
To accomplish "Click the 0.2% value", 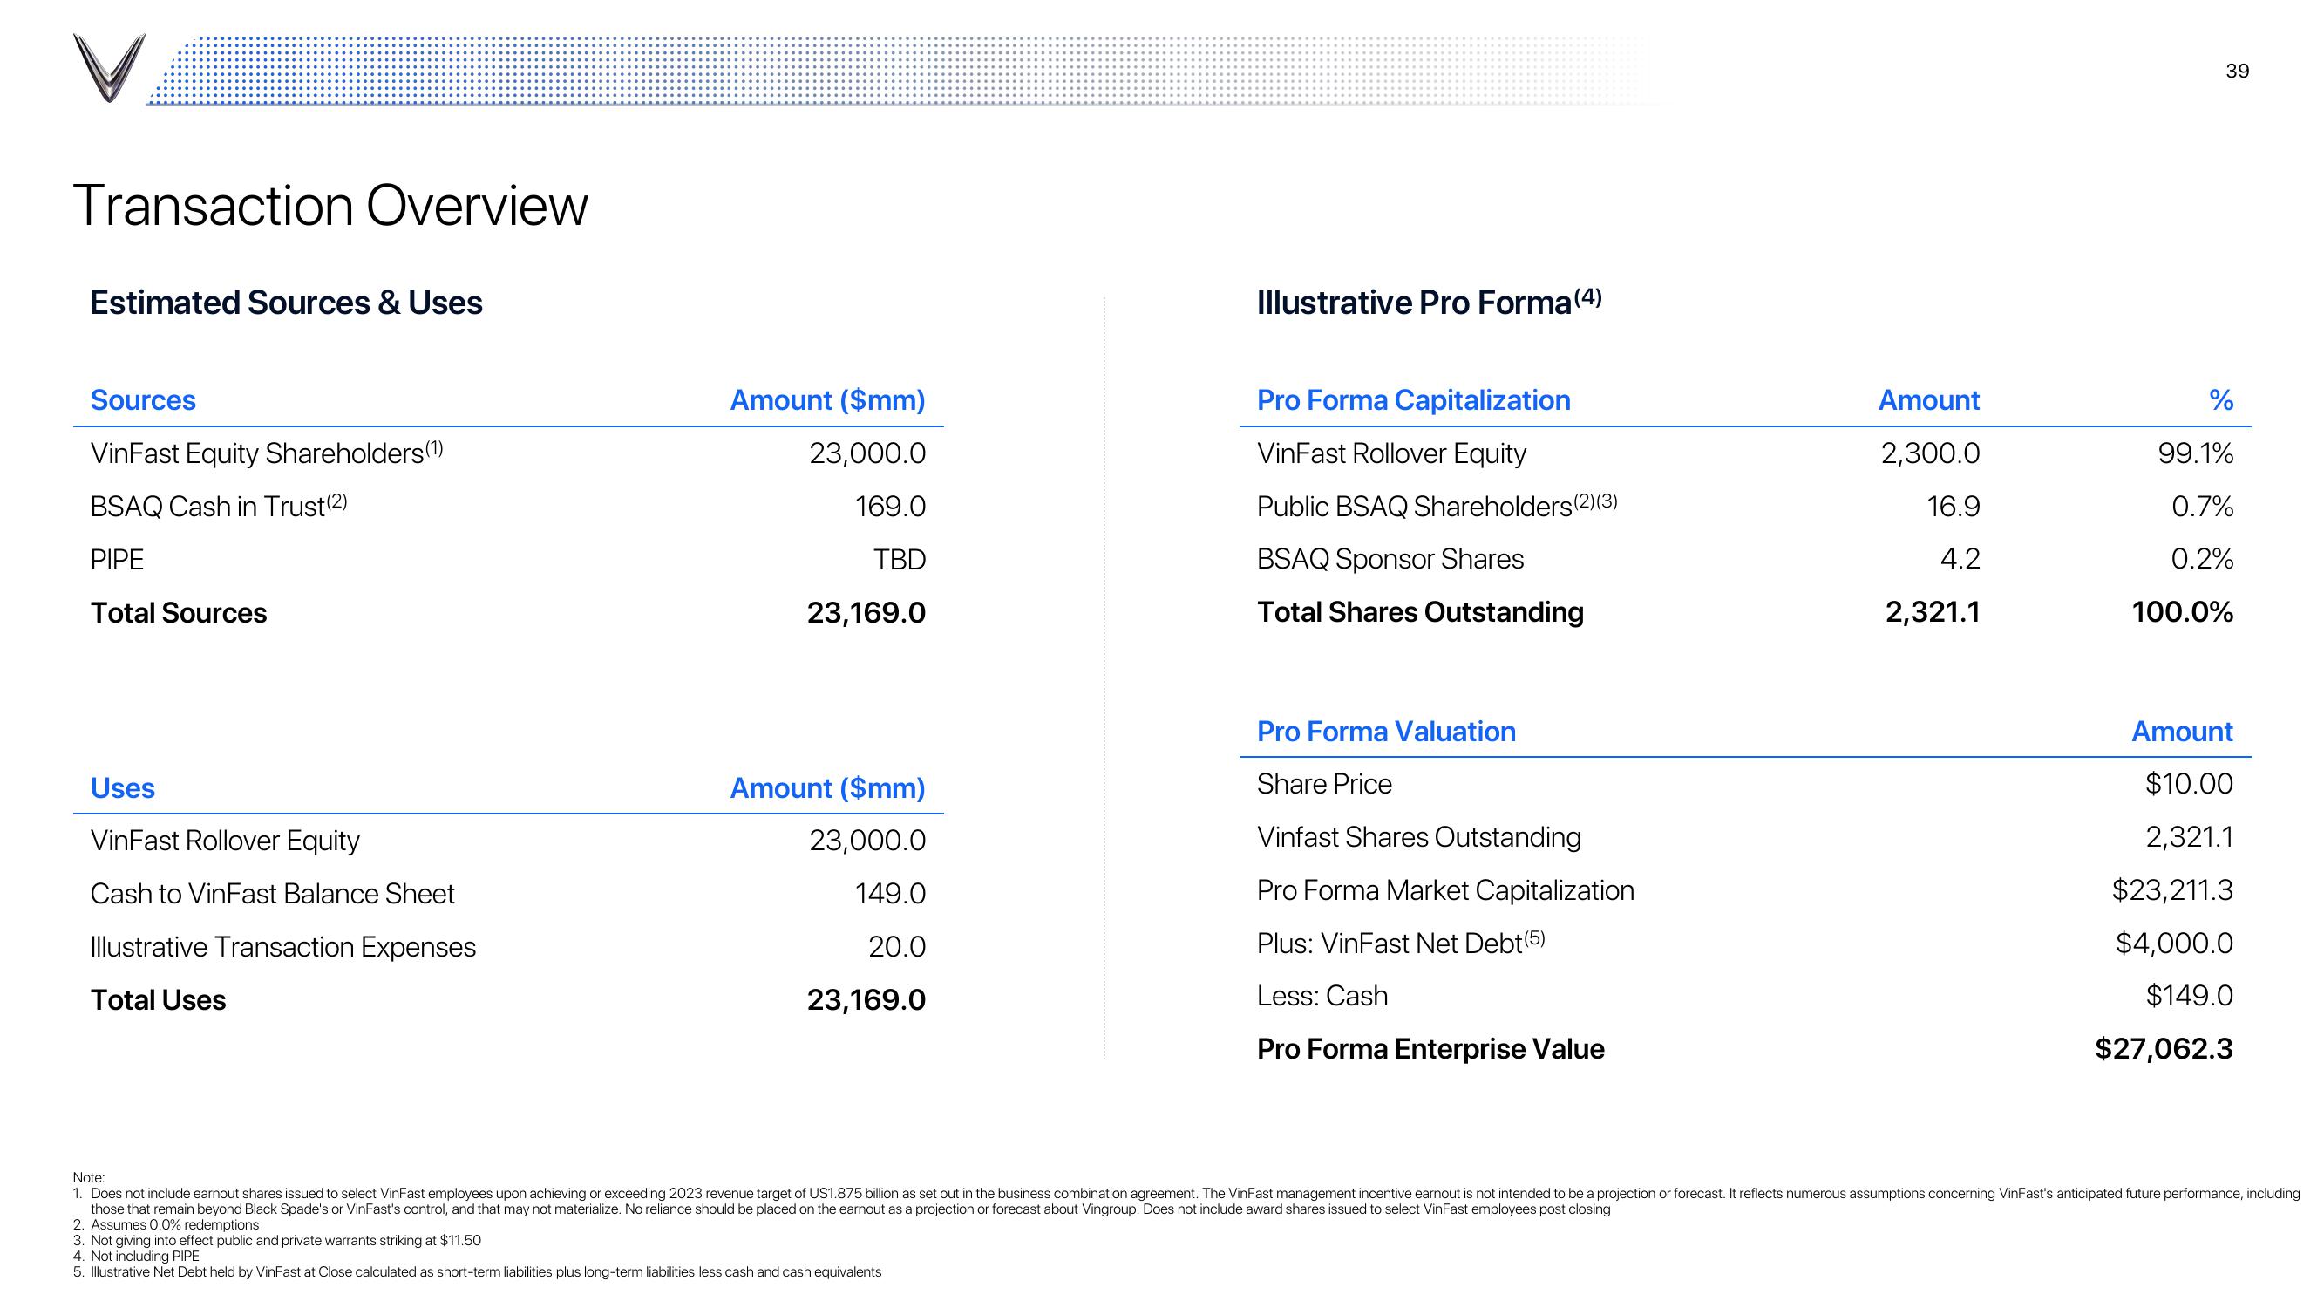I will (2201, 559).
